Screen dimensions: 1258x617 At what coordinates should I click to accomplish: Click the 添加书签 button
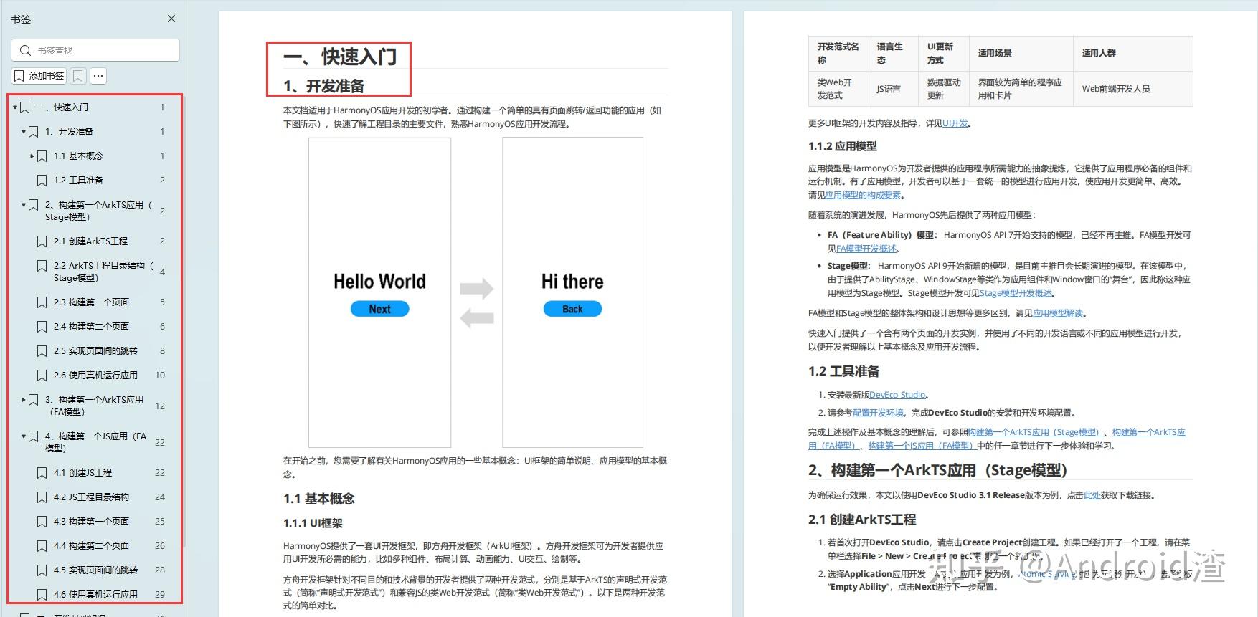tap(39, 75)
